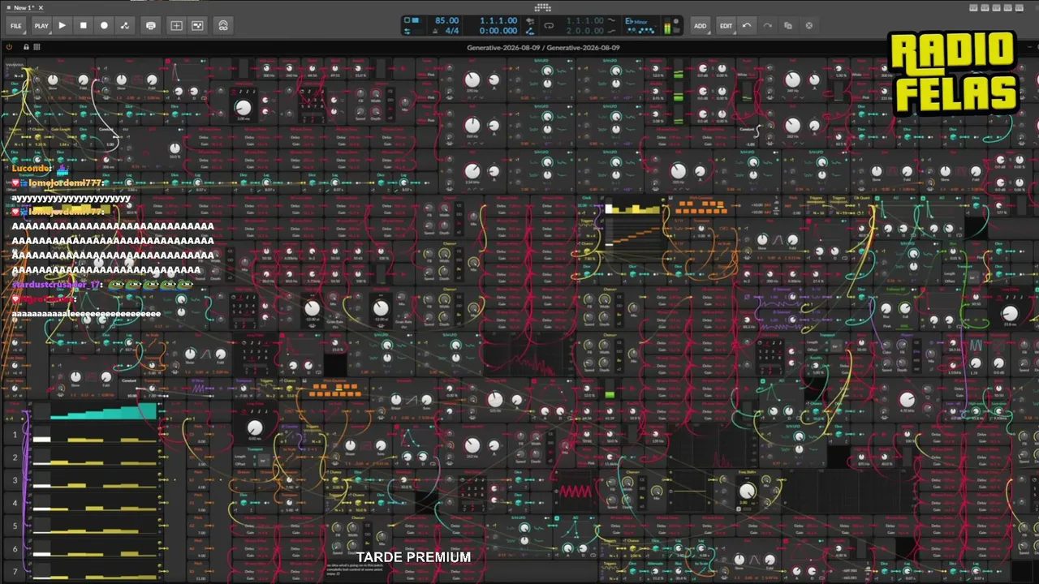Click the toolbar icon right of the plus-in-a-box
Image resolution: width=1039 pixels, height=584 pixels.
pos(197,26)
